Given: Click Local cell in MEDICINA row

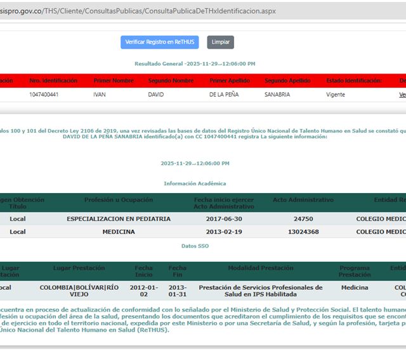Looking at the screenshot, I should 18,232.
